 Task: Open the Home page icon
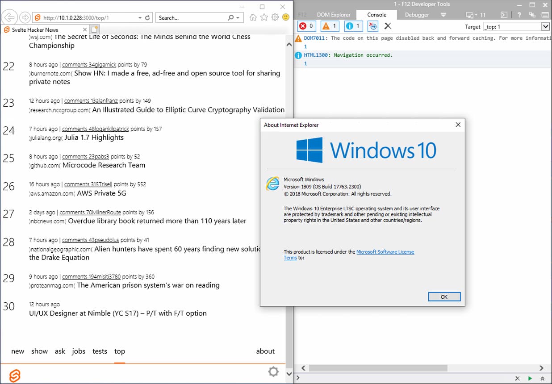(x=253, y=17)
